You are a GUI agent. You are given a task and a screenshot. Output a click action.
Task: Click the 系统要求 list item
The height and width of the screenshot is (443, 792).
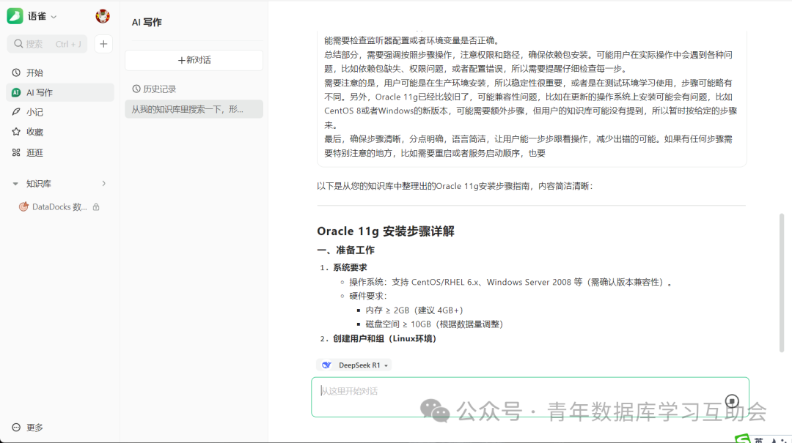[350, 267]
